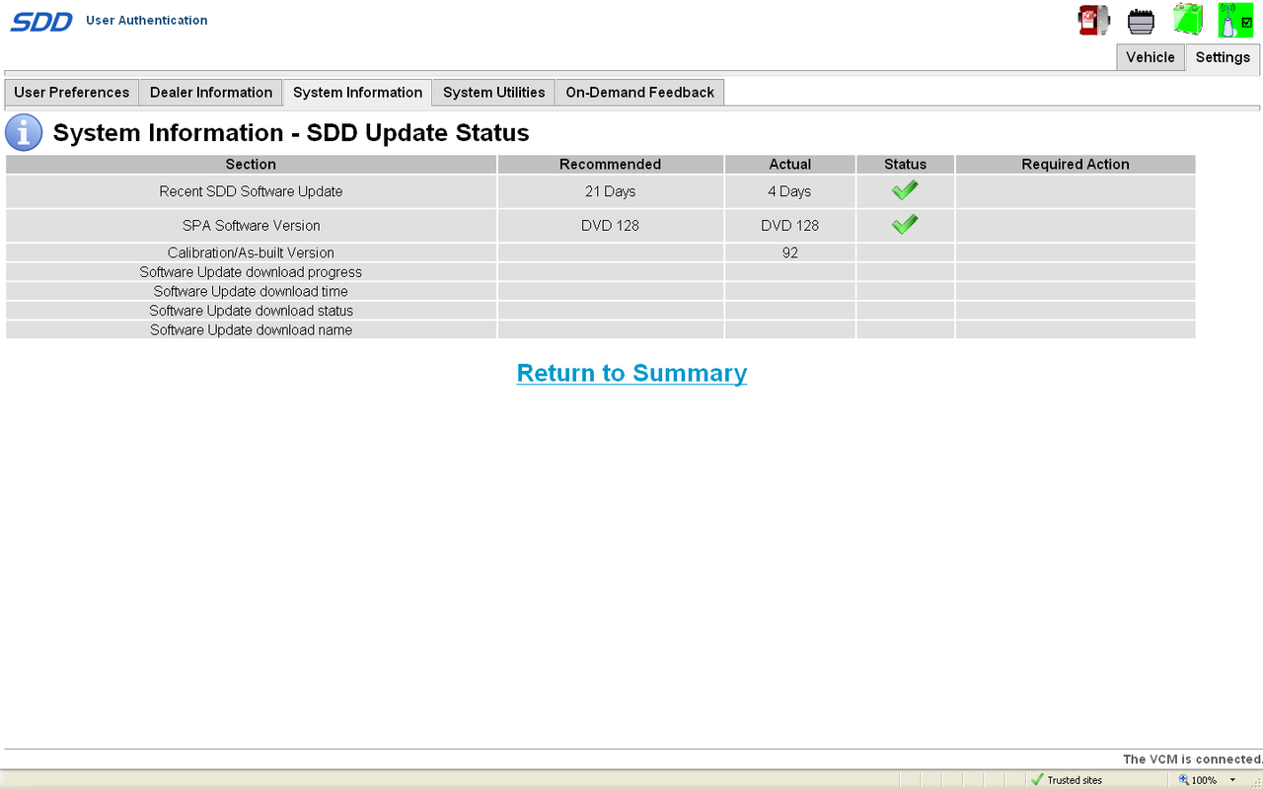Image resolution: width=1263 pixels, height=789 pixels.
Task: Open the zoom level dropdown arrow
Action: pyautogui.click(x=1232, y=780)
